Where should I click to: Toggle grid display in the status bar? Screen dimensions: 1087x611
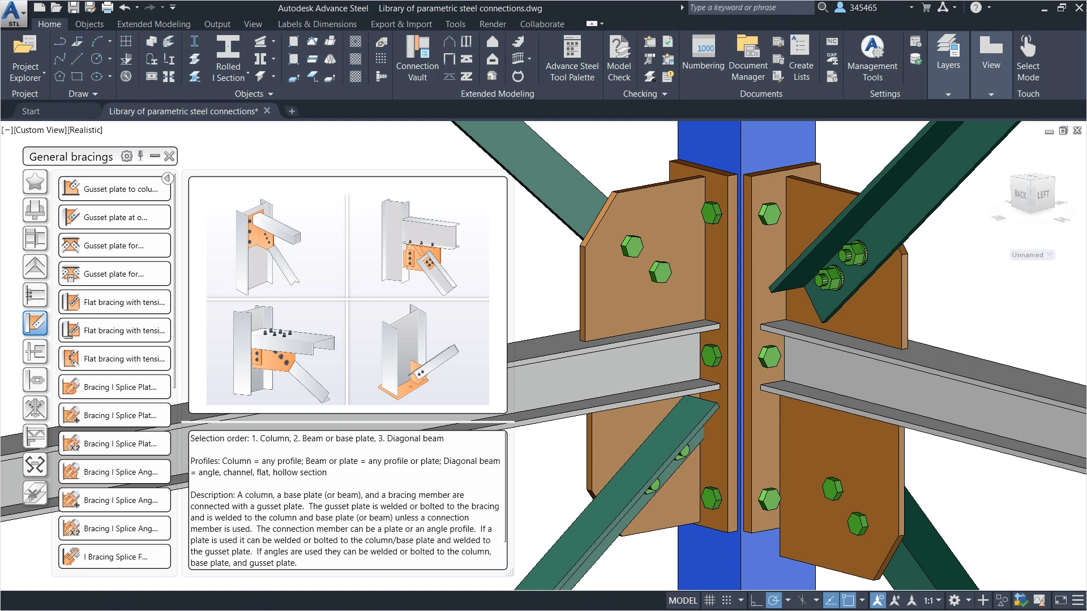coord(710,600)
